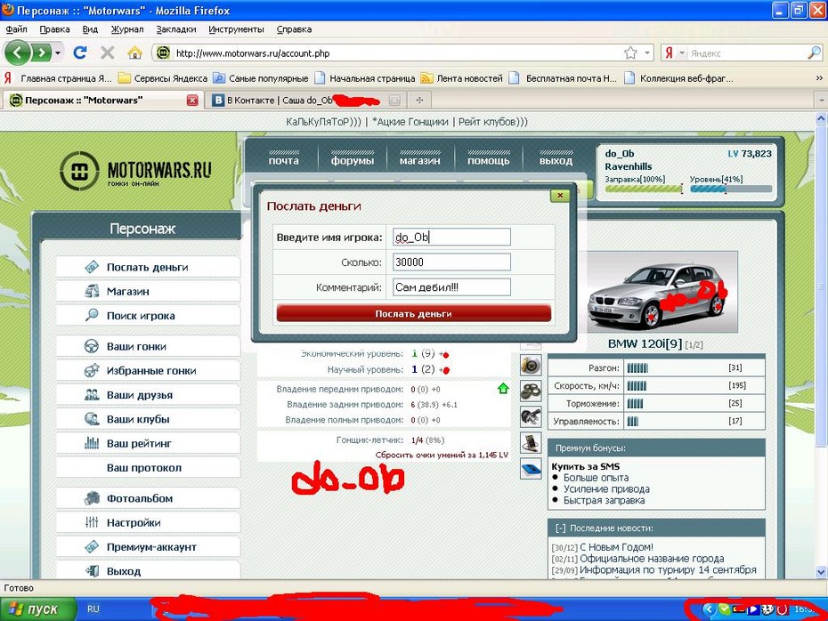The image size is (828, 621).
Task: Open the Ваш протокол menu entry
Action: (x=148, y=467)
